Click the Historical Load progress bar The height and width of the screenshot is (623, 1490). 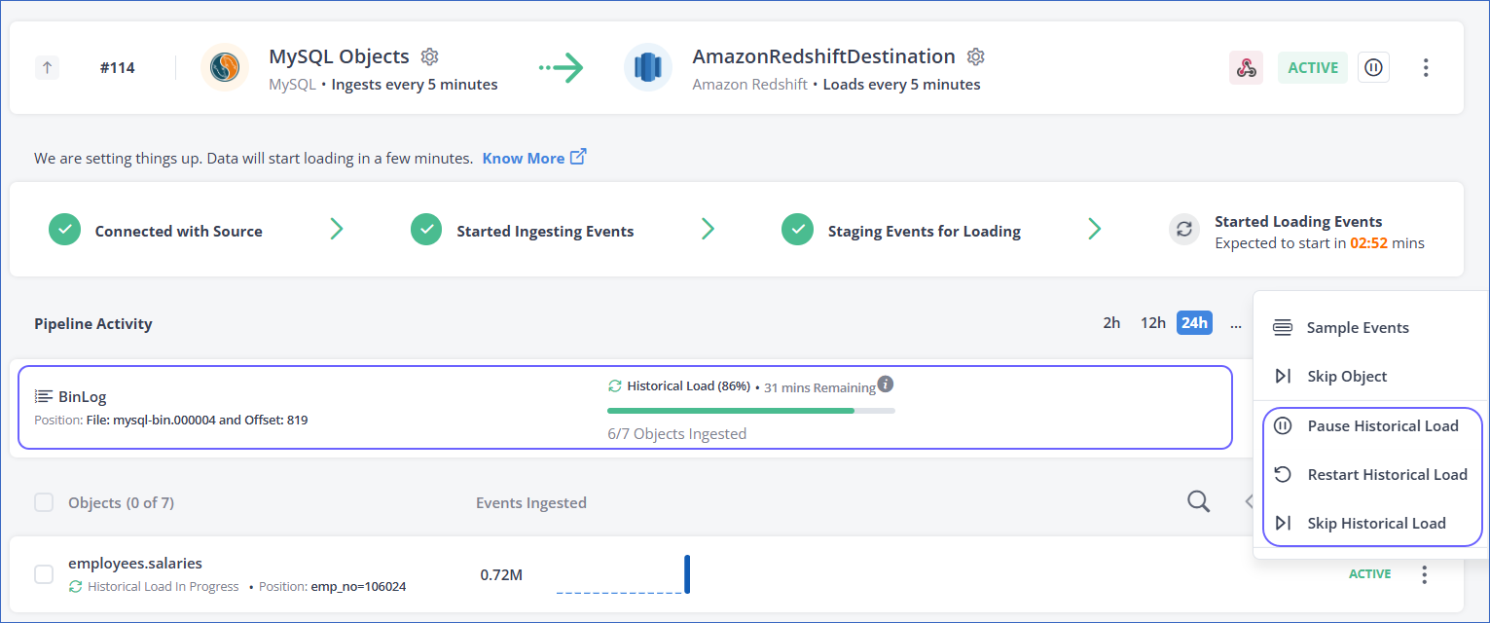[x=751, y=411]
